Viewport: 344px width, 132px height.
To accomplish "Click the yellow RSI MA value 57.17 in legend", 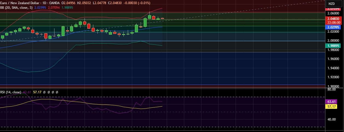I will pos(37,92).
